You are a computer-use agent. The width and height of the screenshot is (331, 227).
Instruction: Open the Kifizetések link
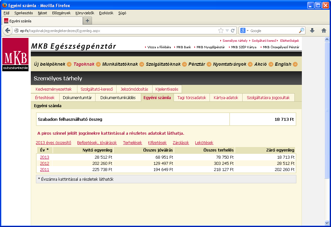point(157,142)
